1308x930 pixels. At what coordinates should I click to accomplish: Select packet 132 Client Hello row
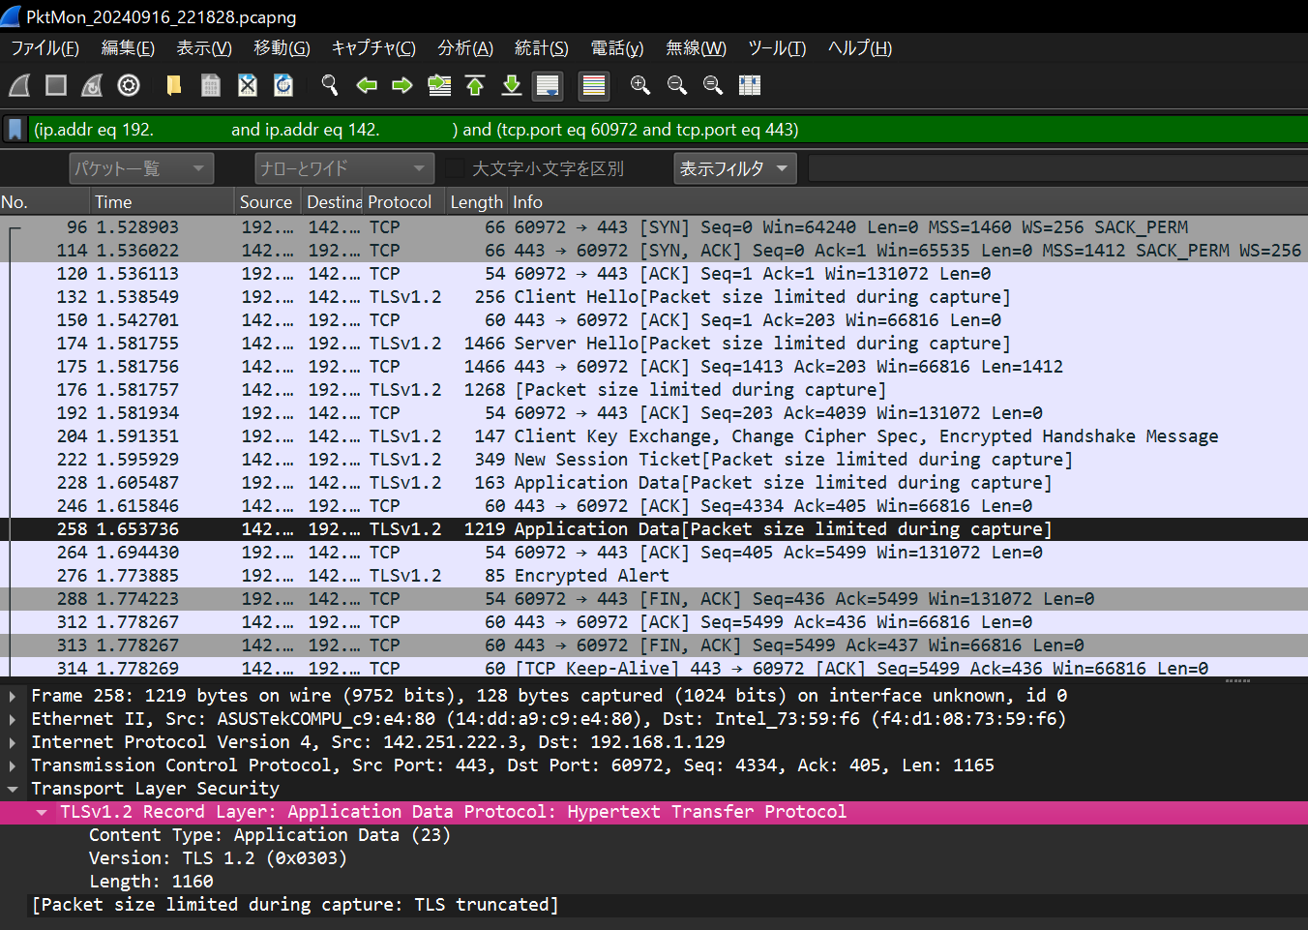click(x=654, y=297)
